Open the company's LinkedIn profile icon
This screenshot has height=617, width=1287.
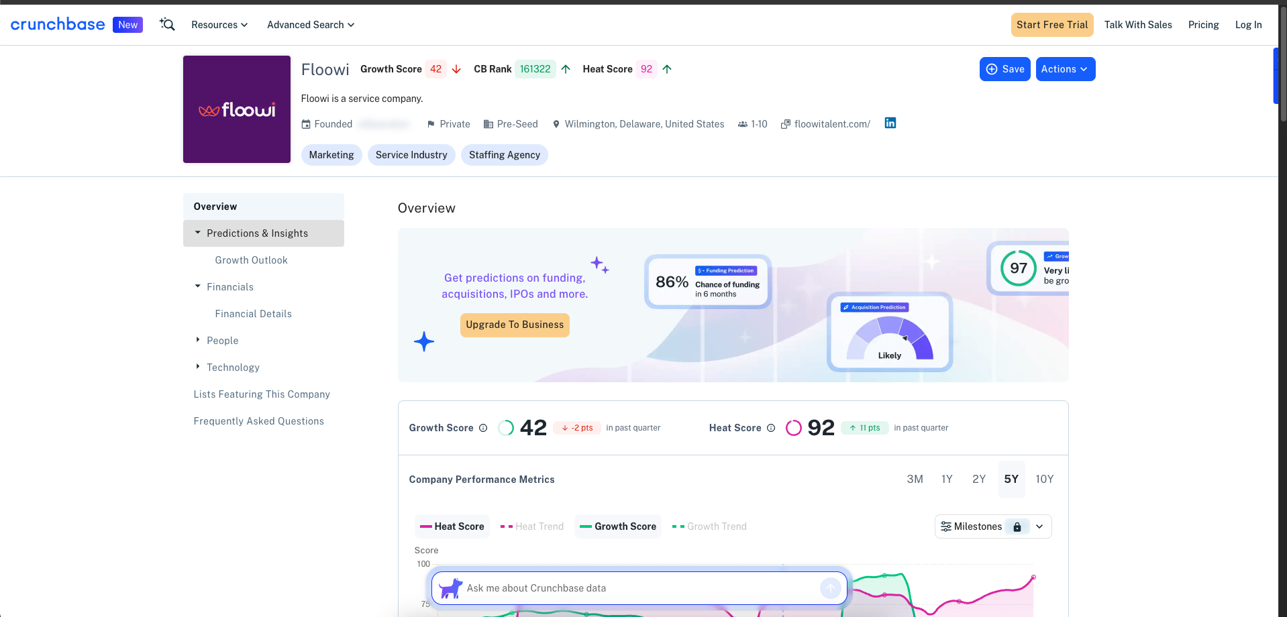point(890,123)
